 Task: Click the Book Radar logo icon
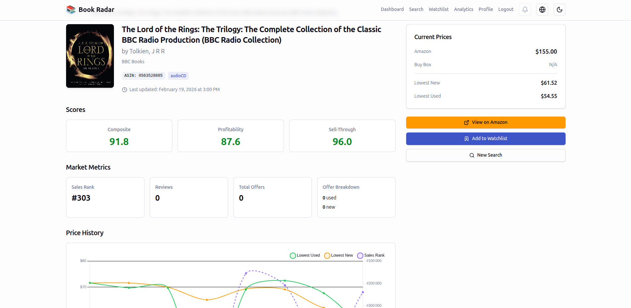point(70,9)
